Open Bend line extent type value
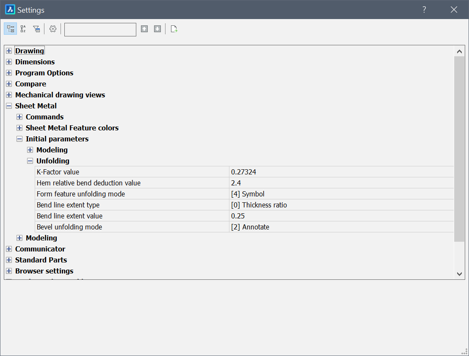This screenshot has height=356, width=469. tap(341, 205)
